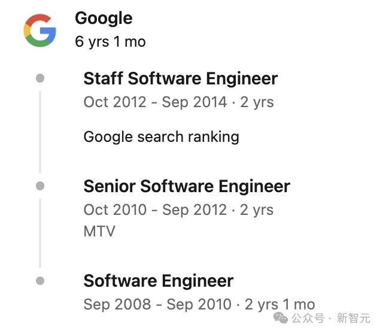
Task: Click the "Google search ranking" description
Action: click(x=161, y=136)
